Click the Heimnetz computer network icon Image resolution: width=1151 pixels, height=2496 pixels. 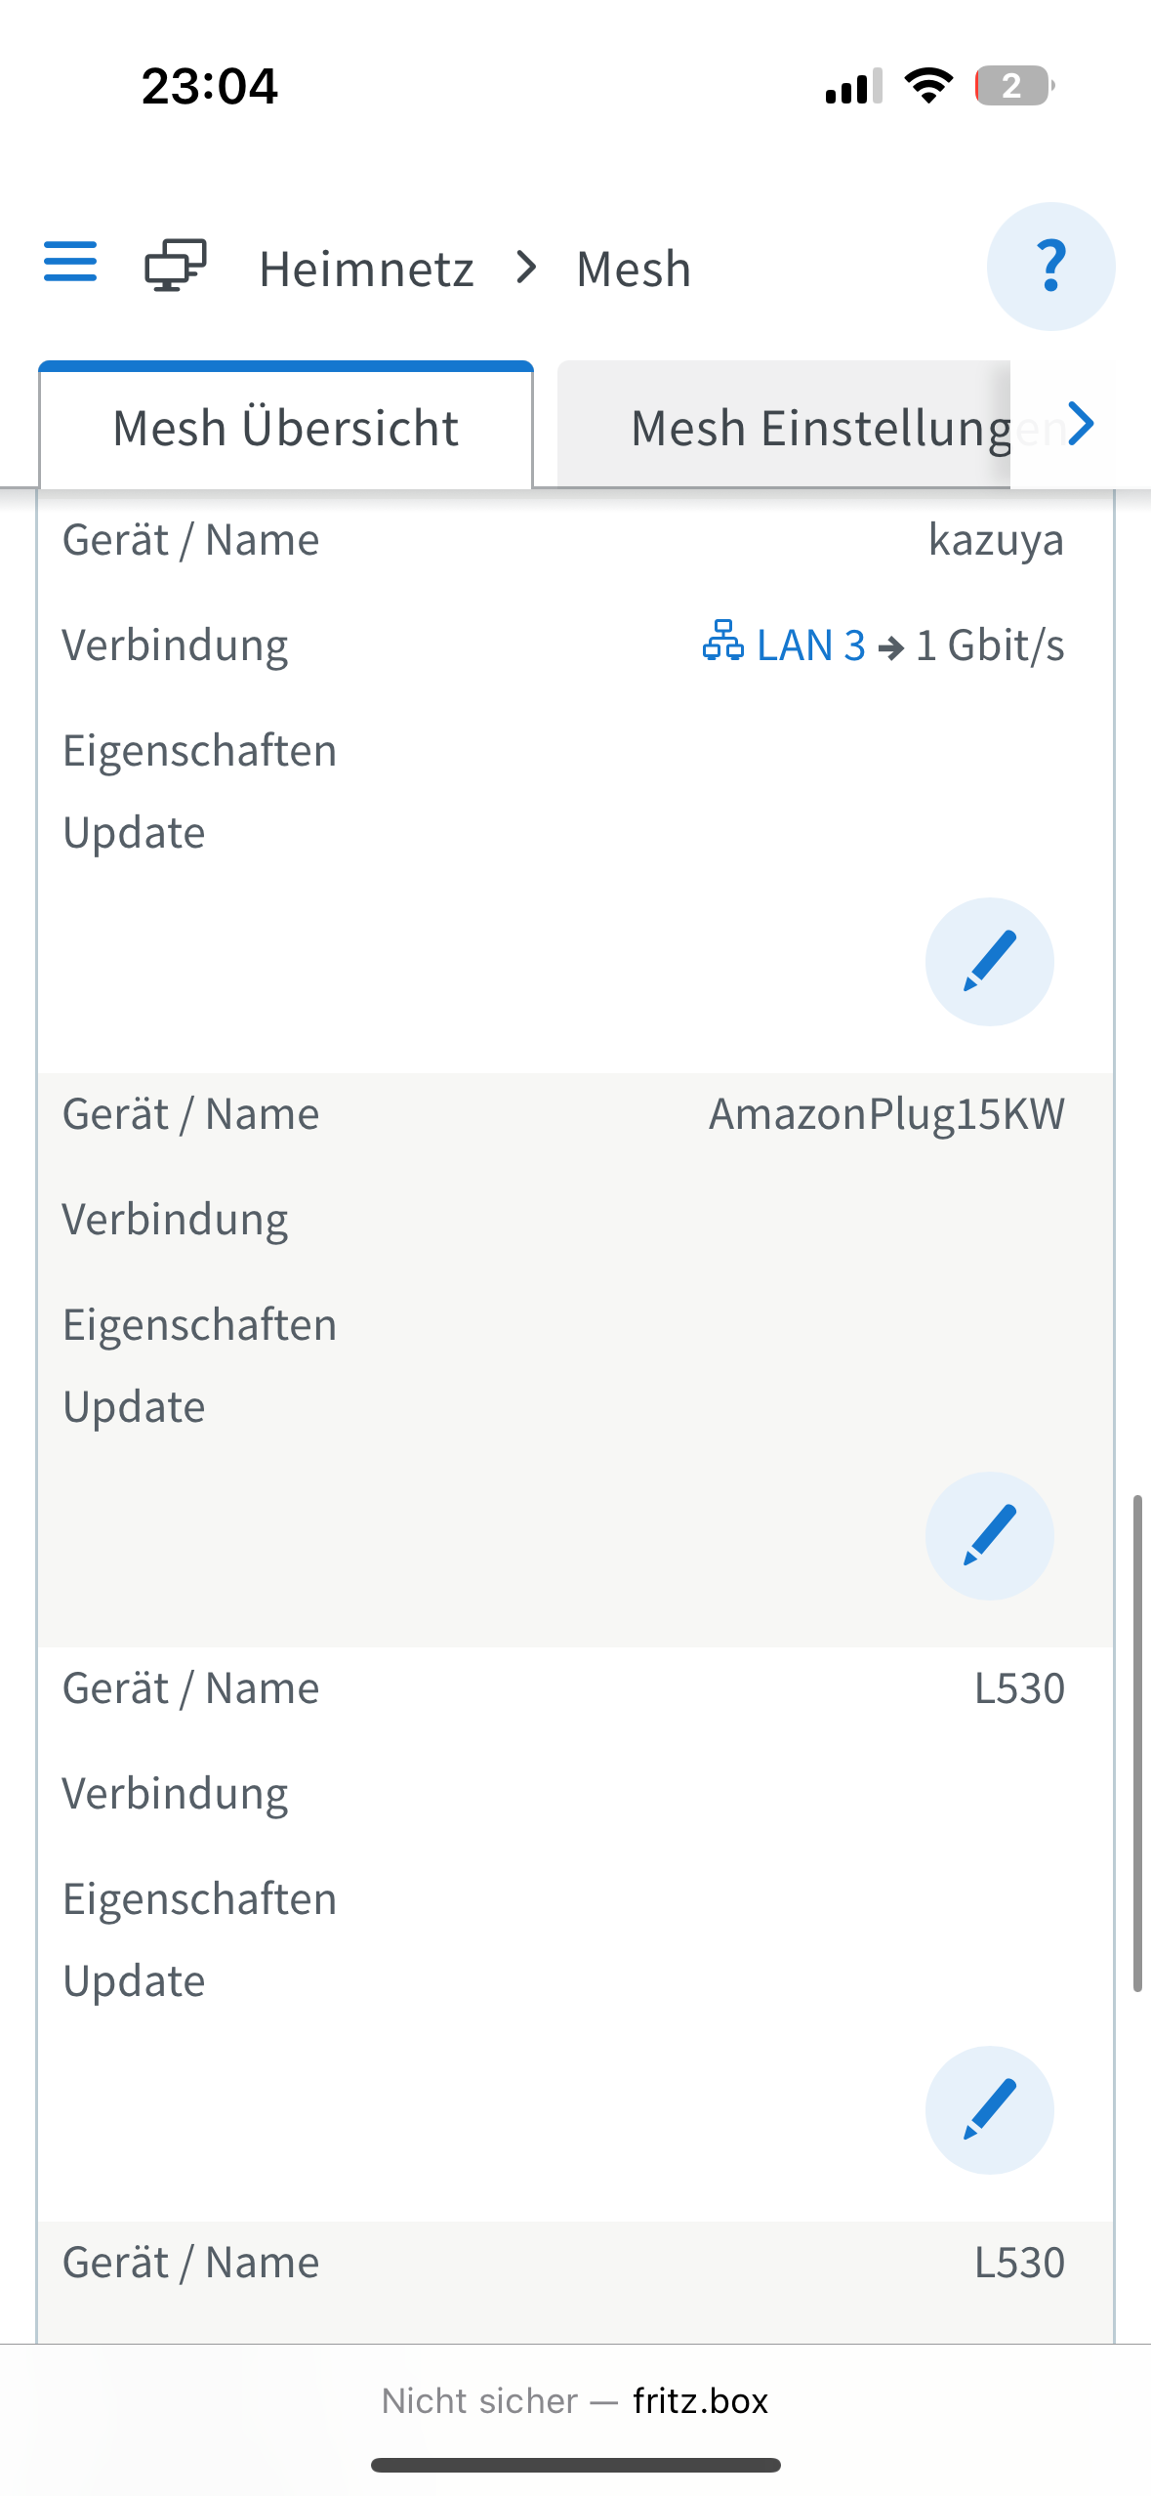(x=176, y=266)
